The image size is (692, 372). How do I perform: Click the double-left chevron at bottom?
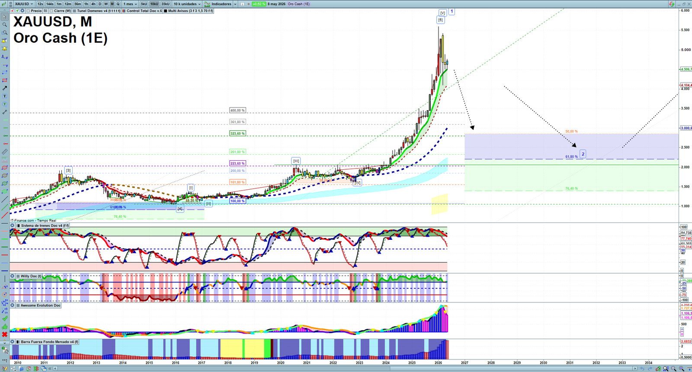click(49, 369)
